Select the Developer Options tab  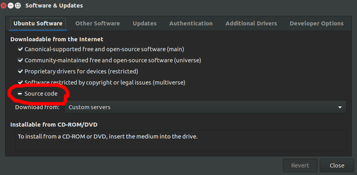(317, 23)
